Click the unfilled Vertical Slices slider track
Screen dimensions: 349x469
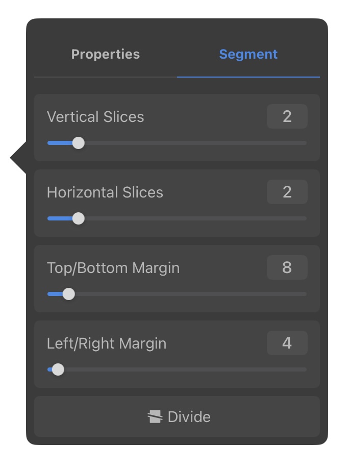point(195,143)
